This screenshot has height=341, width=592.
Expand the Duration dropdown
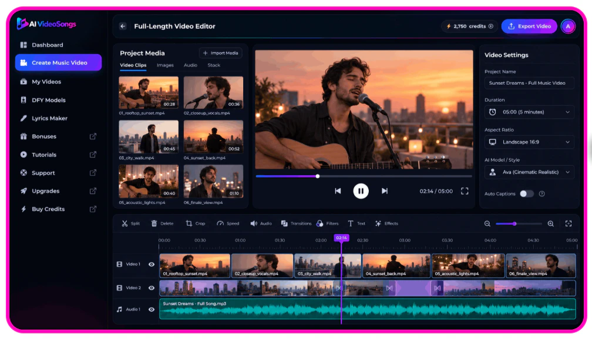coord(529,112)
